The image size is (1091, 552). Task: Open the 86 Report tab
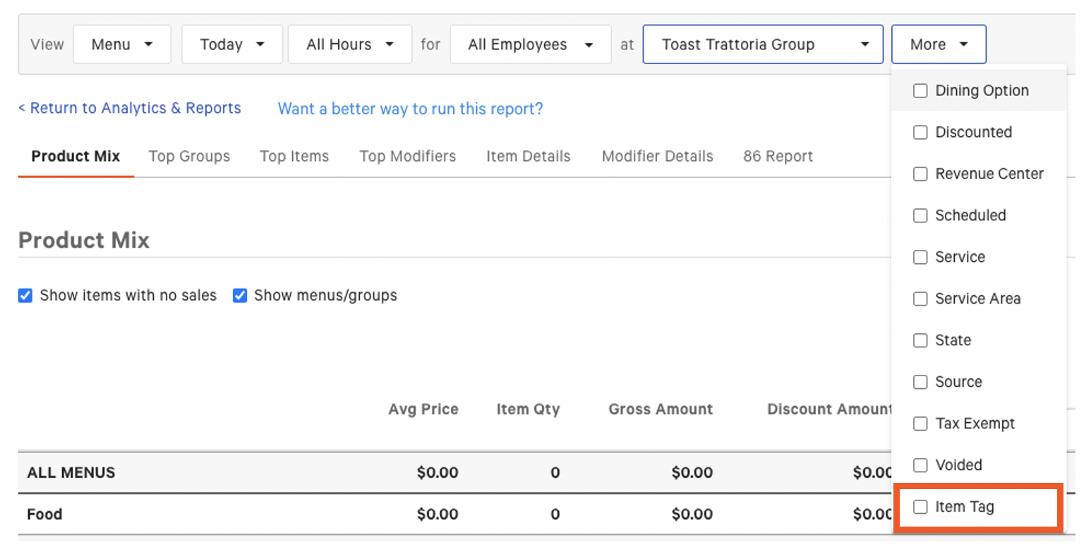[x=777, y=156]
